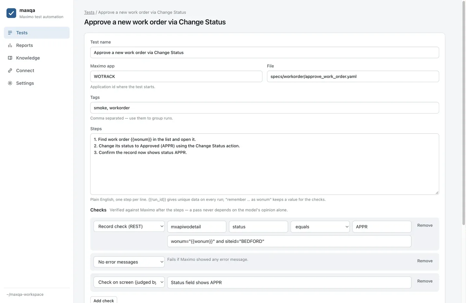Click inside the Steps text area
This screenshot has height=303, width=466.
265,164
